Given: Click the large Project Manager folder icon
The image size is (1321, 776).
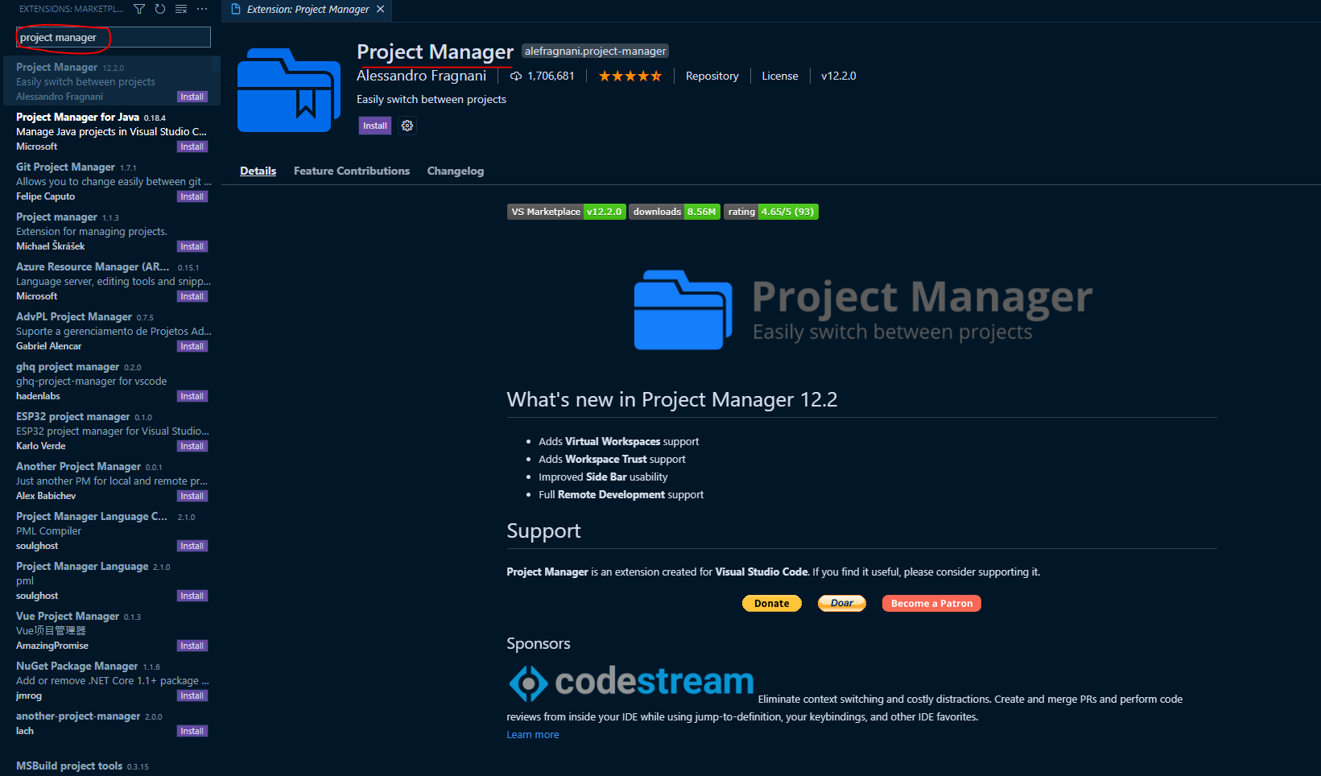Looking at the screenshot, I should (x=289, y=90).
